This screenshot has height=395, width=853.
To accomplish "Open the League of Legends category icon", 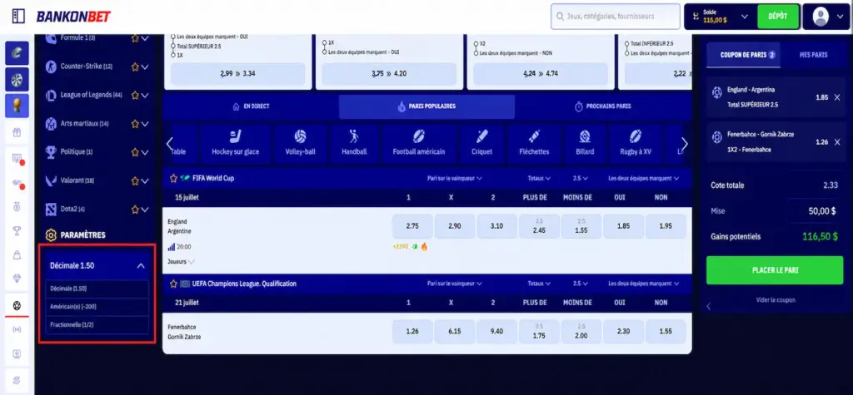I will (x=51, y=95).
